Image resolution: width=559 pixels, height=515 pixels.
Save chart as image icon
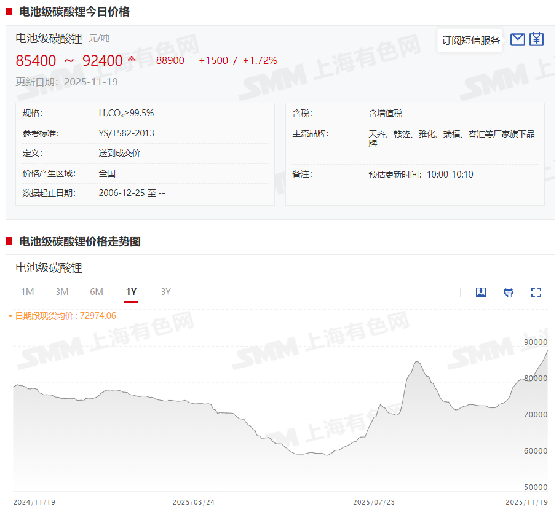(x=481, y=293)
